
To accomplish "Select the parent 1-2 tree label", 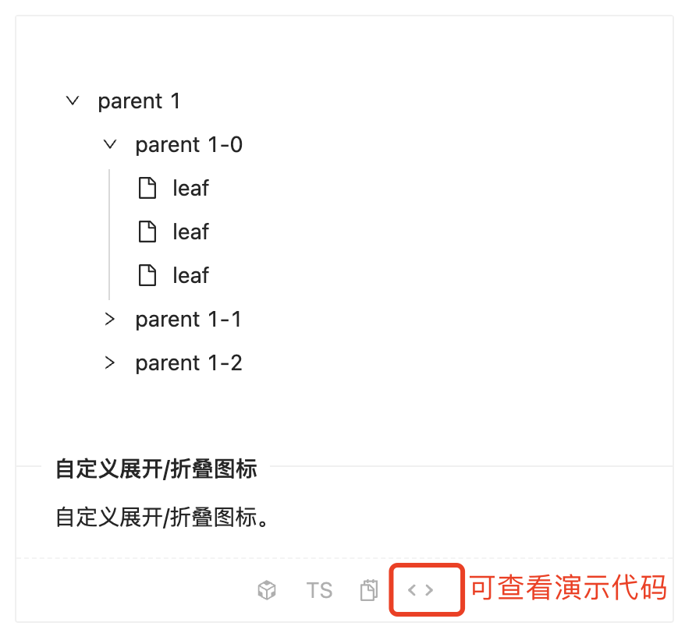I will 189,363.
